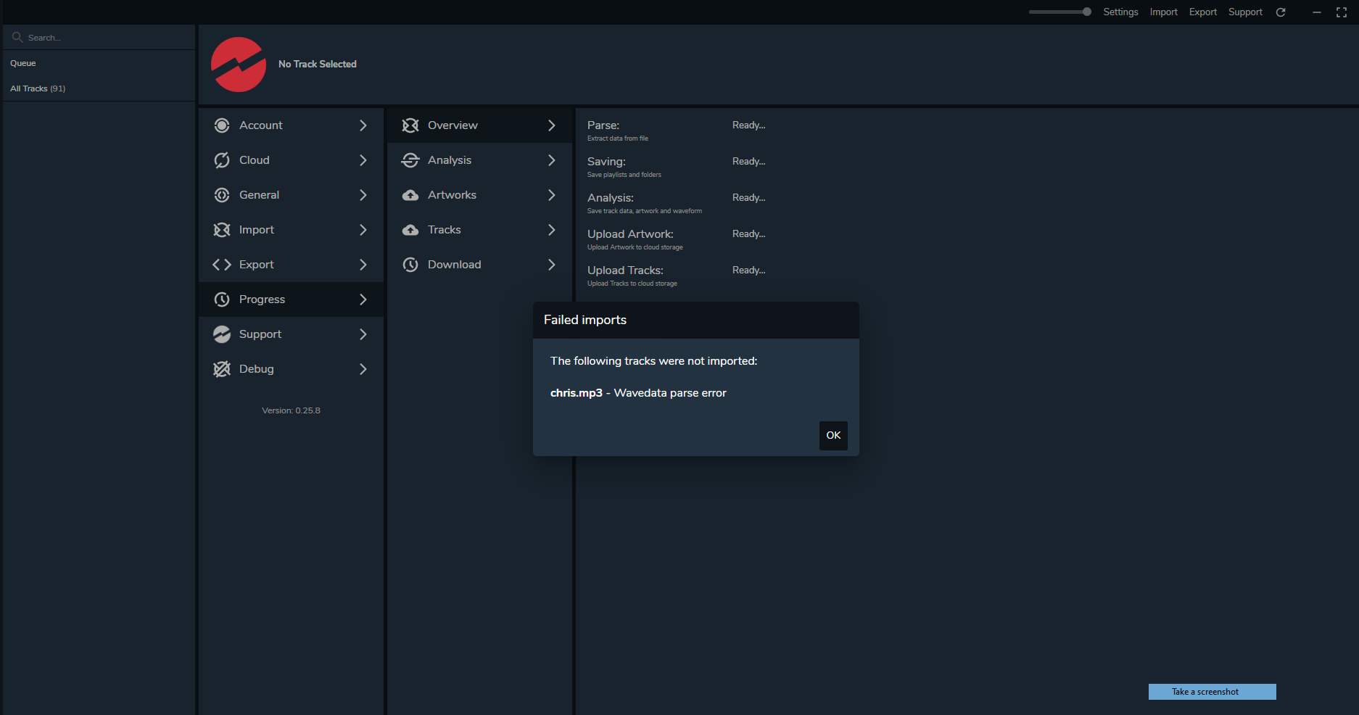This screenshot has height=715, width=1359.
Task: Click the Debug bug icon
Action: 222,369
